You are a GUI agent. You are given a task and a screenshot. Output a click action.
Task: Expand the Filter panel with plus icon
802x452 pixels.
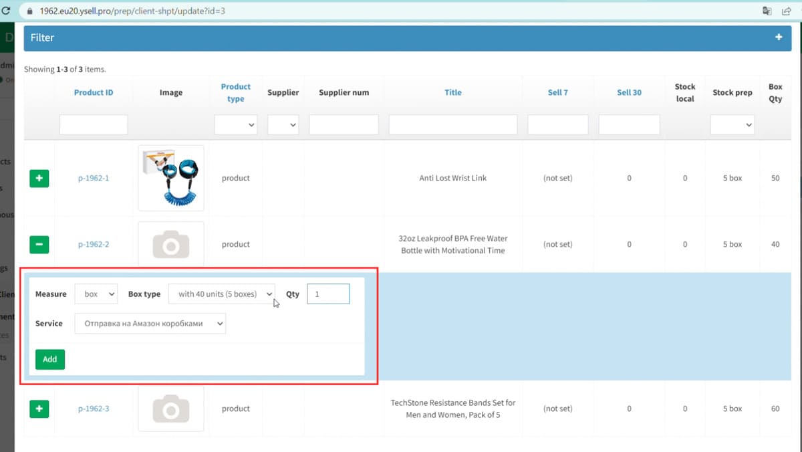point(779,37)
